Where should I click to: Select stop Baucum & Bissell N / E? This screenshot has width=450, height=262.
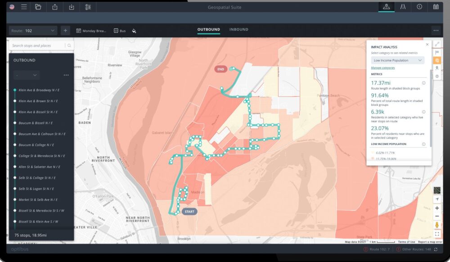click(x=36, y=123)
